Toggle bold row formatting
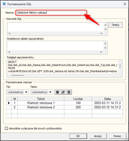The image size is (129, 141). click(x=57, y=92)
